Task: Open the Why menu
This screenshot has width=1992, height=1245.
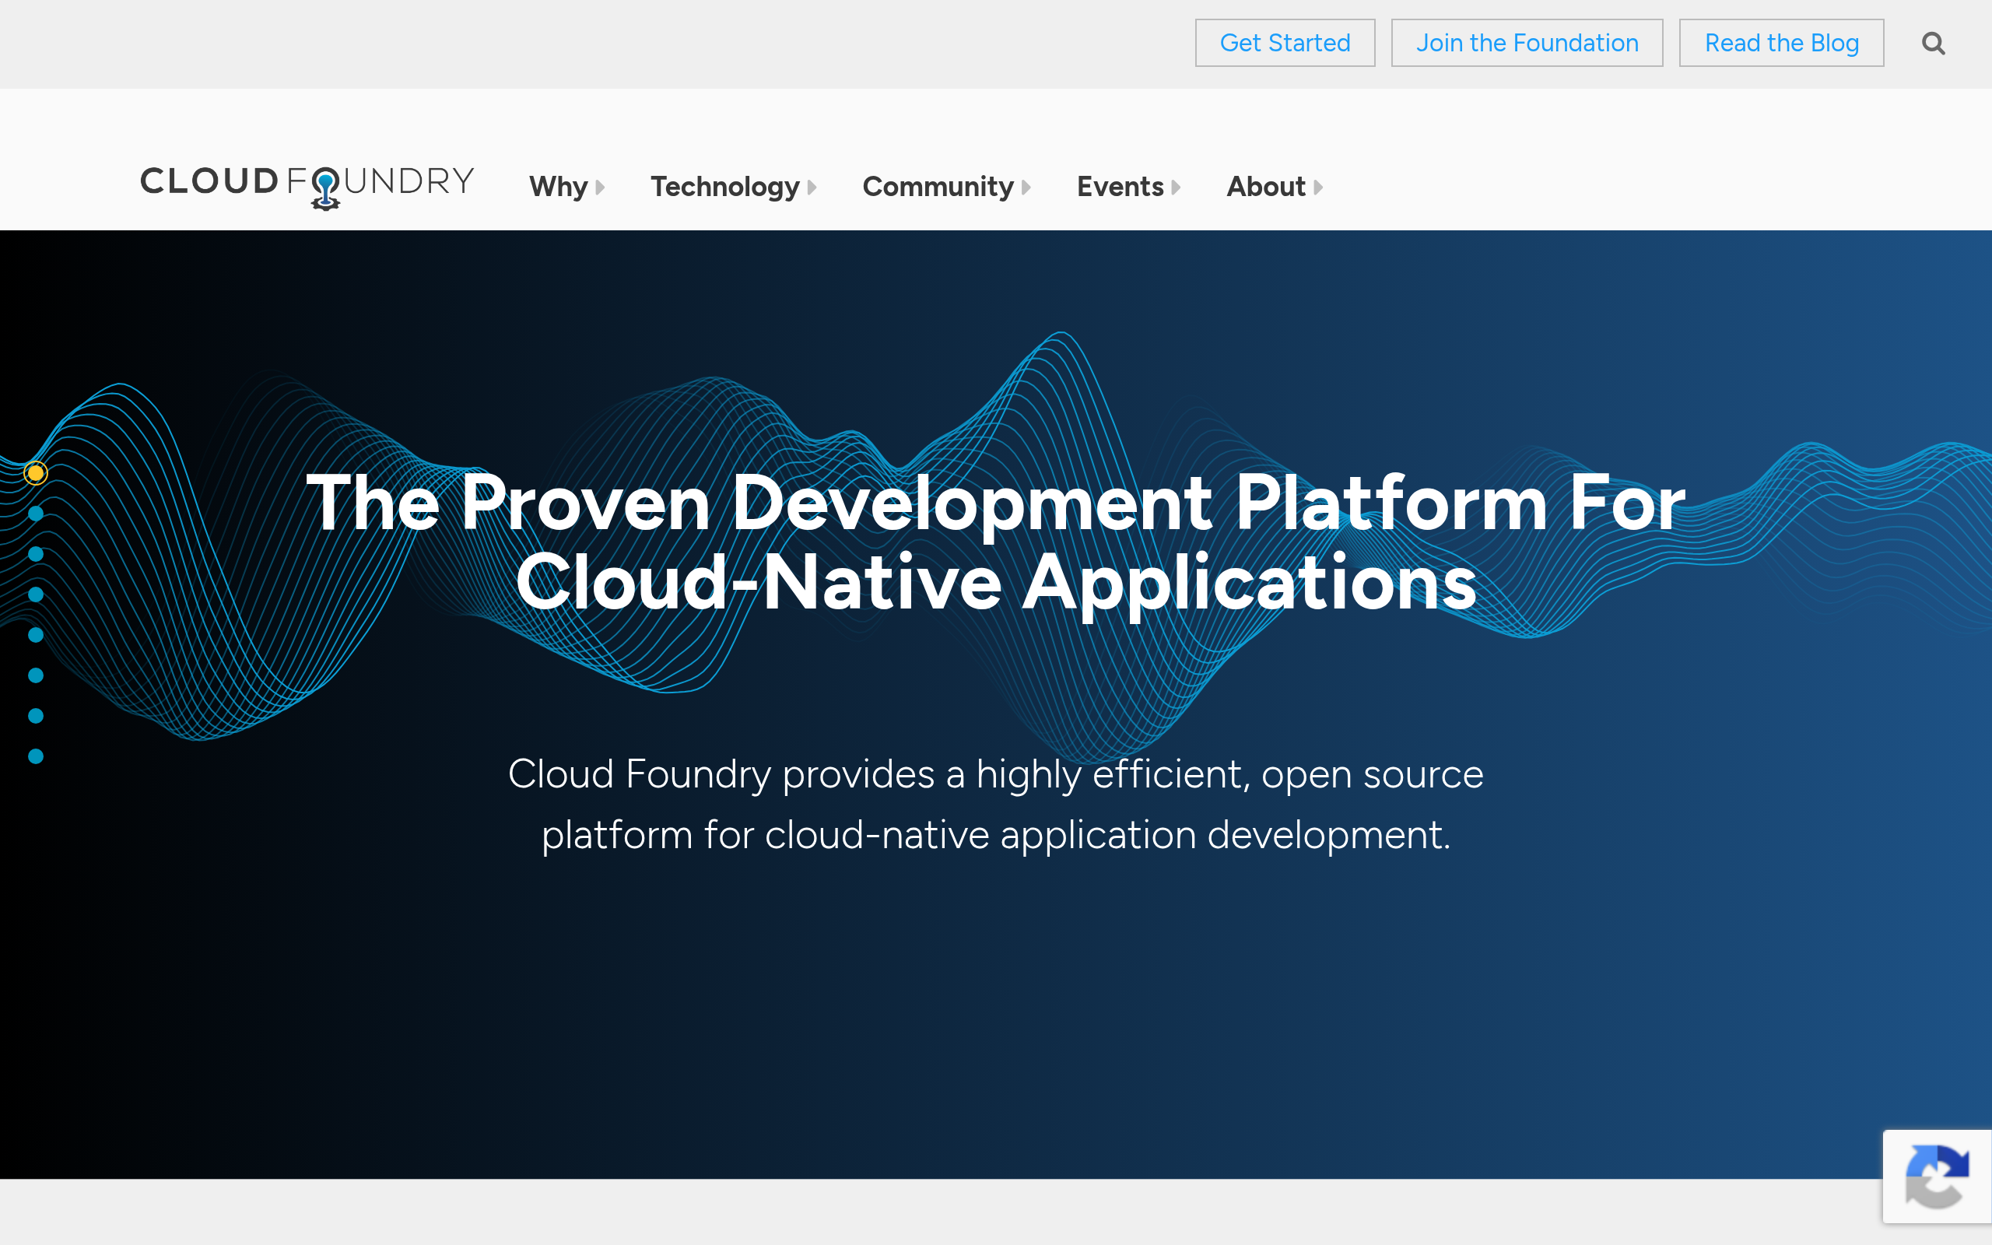Action: (x=558, y=187)
